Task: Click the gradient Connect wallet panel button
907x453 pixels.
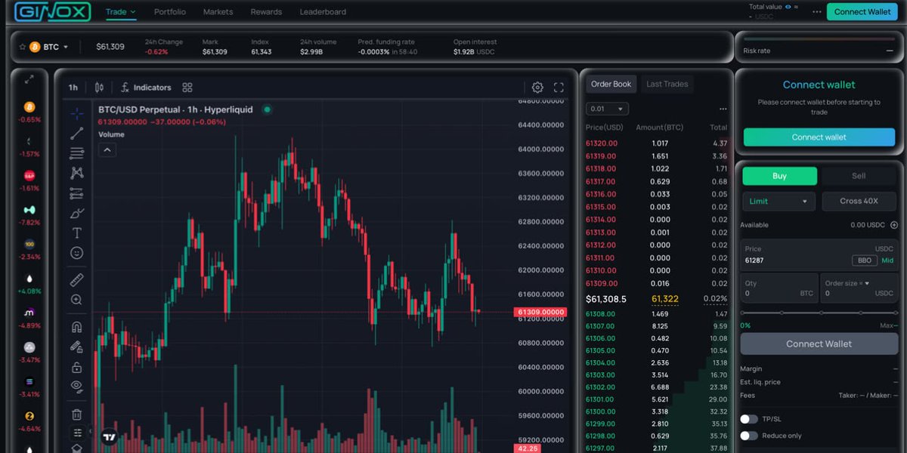Action: tap(819, 137)
